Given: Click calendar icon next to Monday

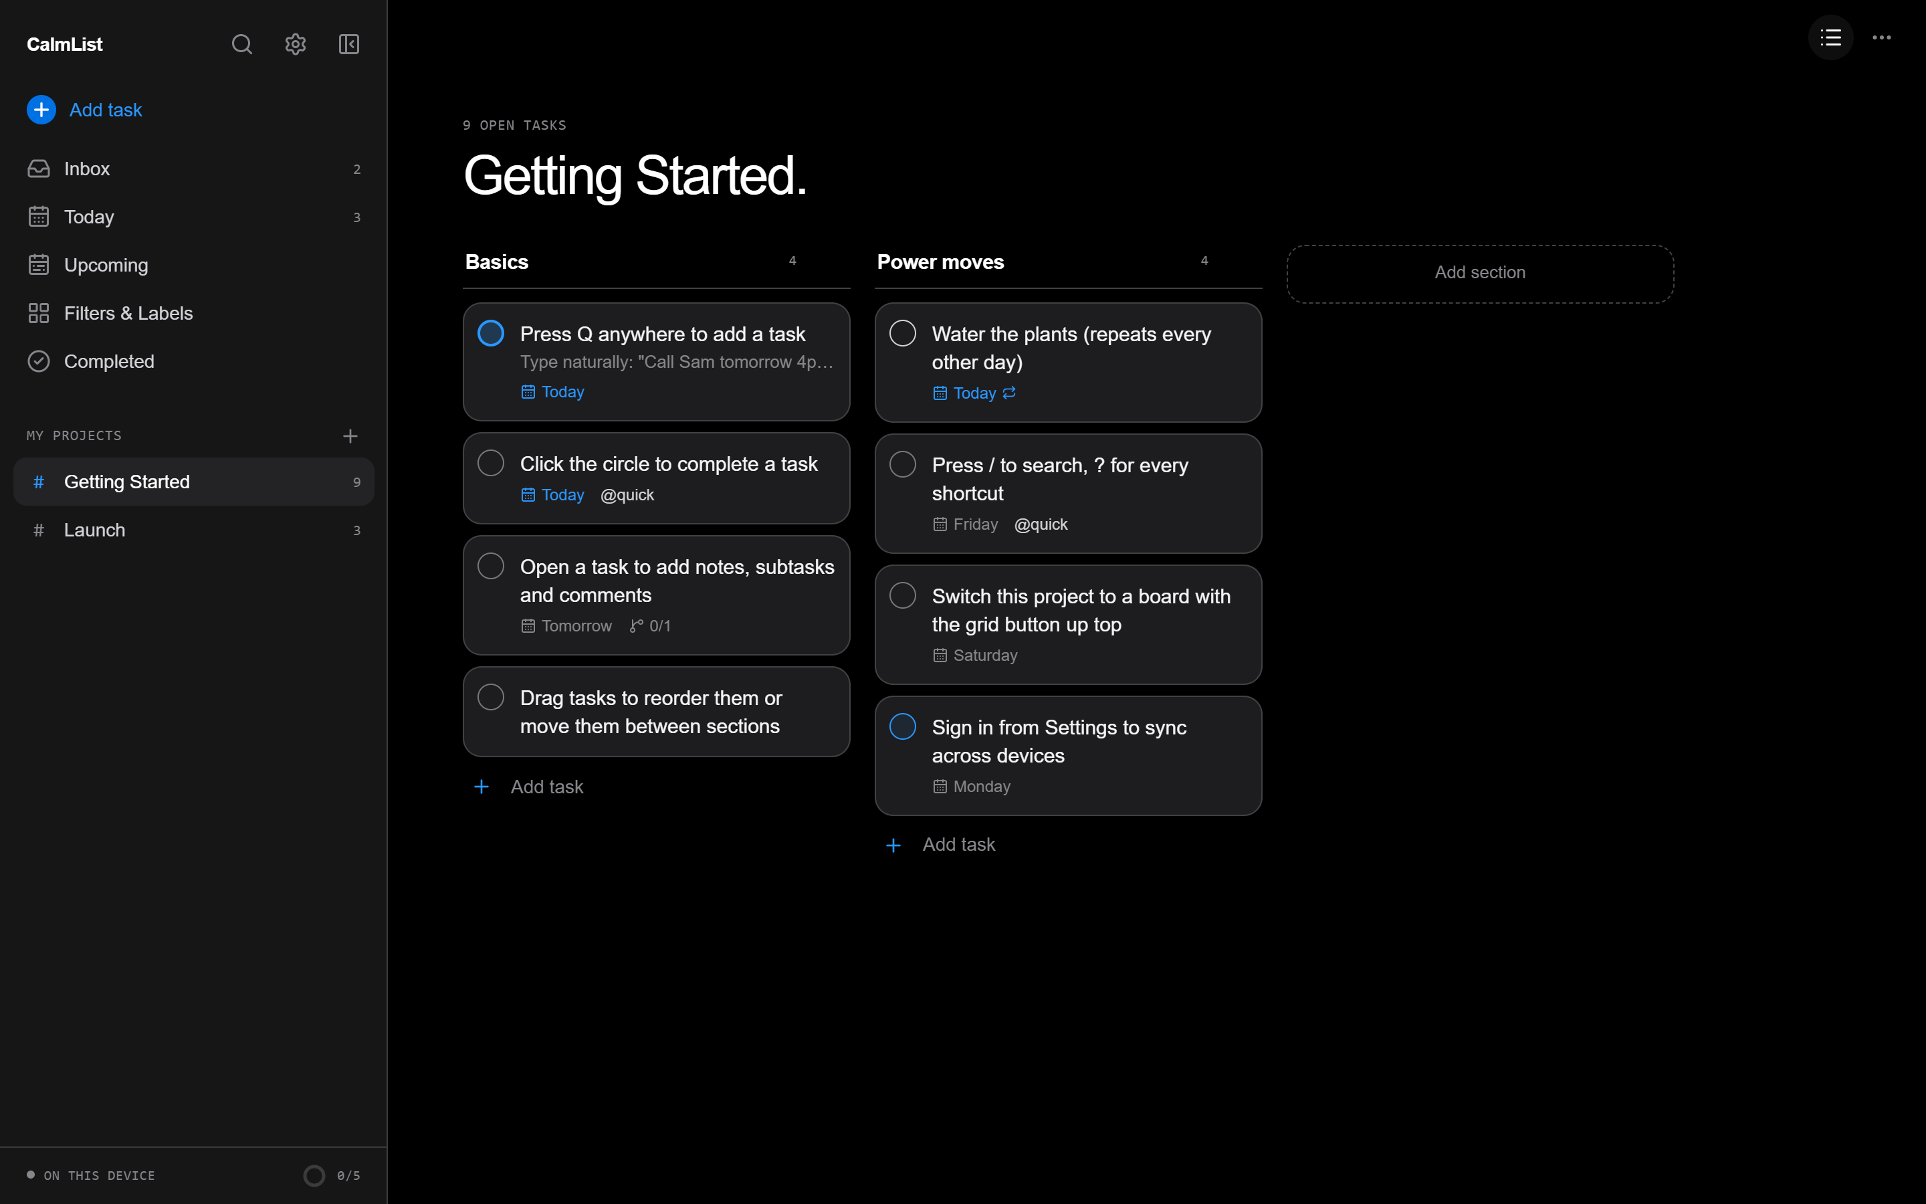Looking at the screenshot, I should 940,787.
